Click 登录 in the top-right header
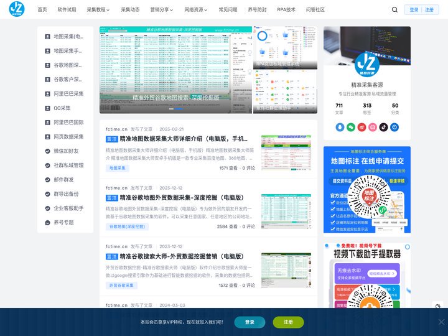This screenshot has width=448, height=336. pos(414,10)
